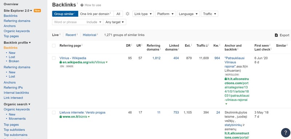Click the info icon beside Similar column
Screen dimensions: 291x139
(287, 45)
